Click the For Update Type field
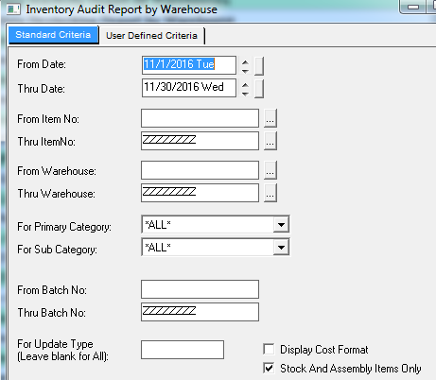 click(x=183, y=350)
